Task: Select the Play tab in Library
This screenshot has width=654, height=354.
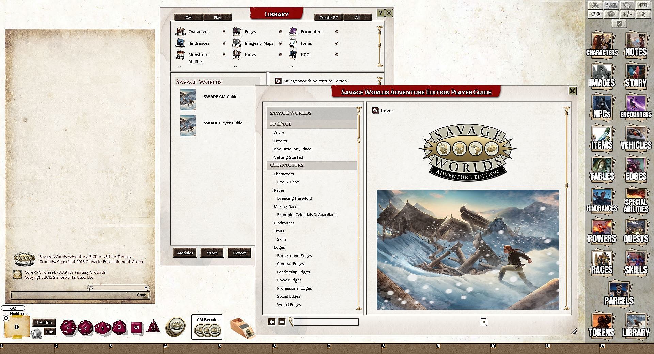Action: pyautogui.click(x=217, y=17)
